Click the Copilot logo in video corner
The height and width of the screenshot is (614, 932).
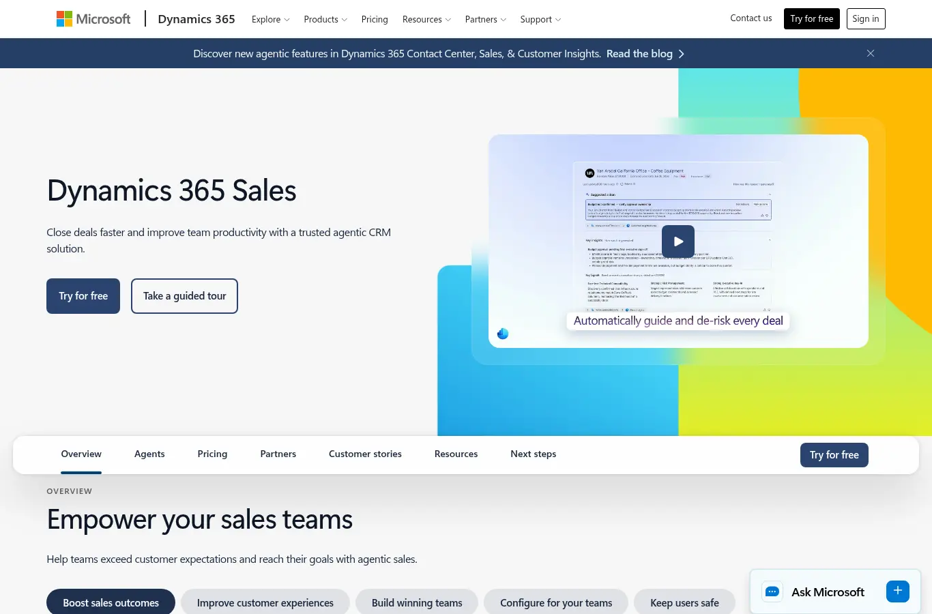click(x=503, y=334)
